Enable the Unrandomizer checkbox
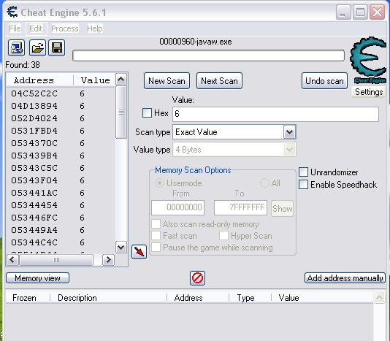Viewport: 390px width, 341px height. pos(303,172)
